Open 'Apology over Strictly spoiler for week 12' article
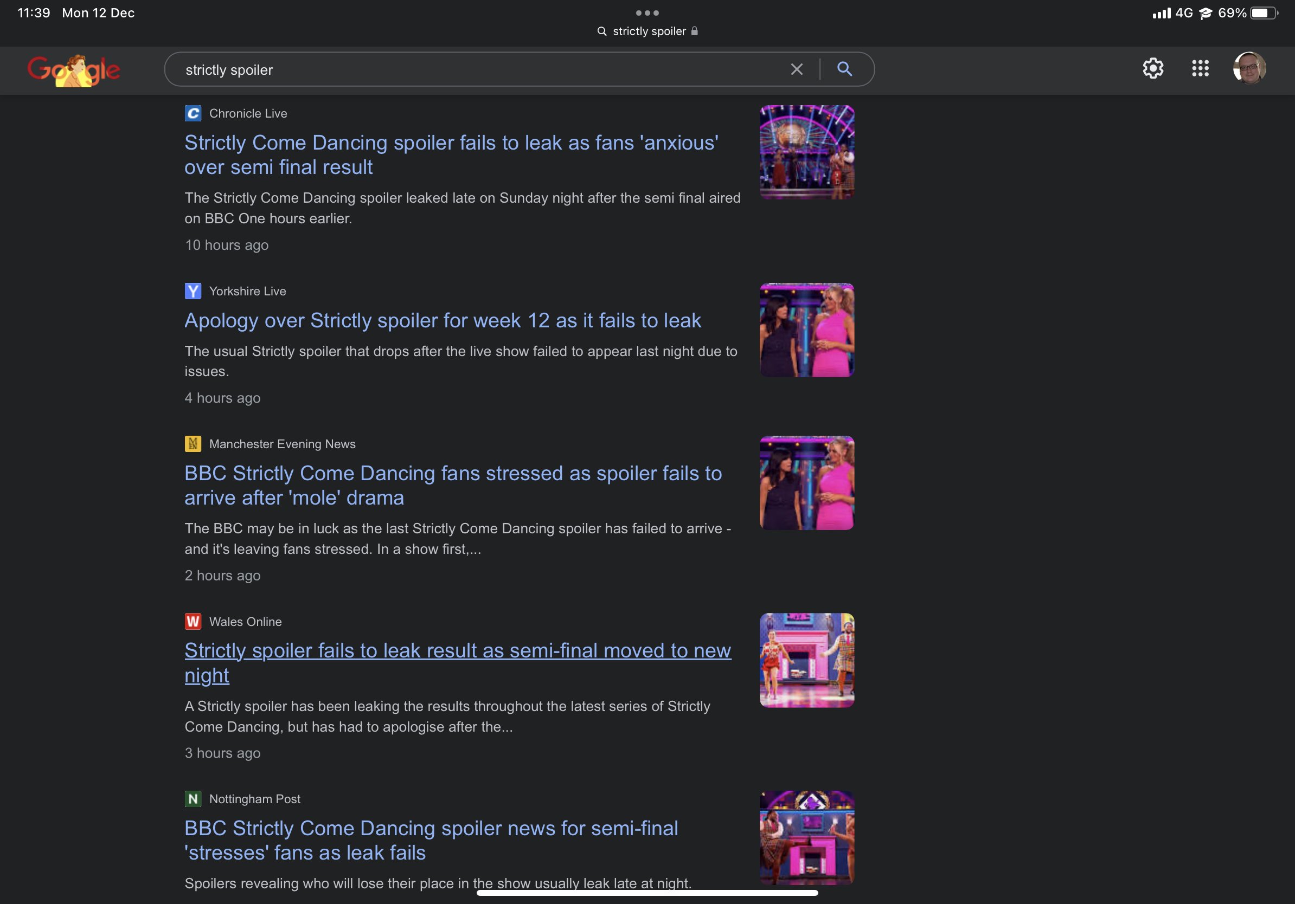 point(443,320)
